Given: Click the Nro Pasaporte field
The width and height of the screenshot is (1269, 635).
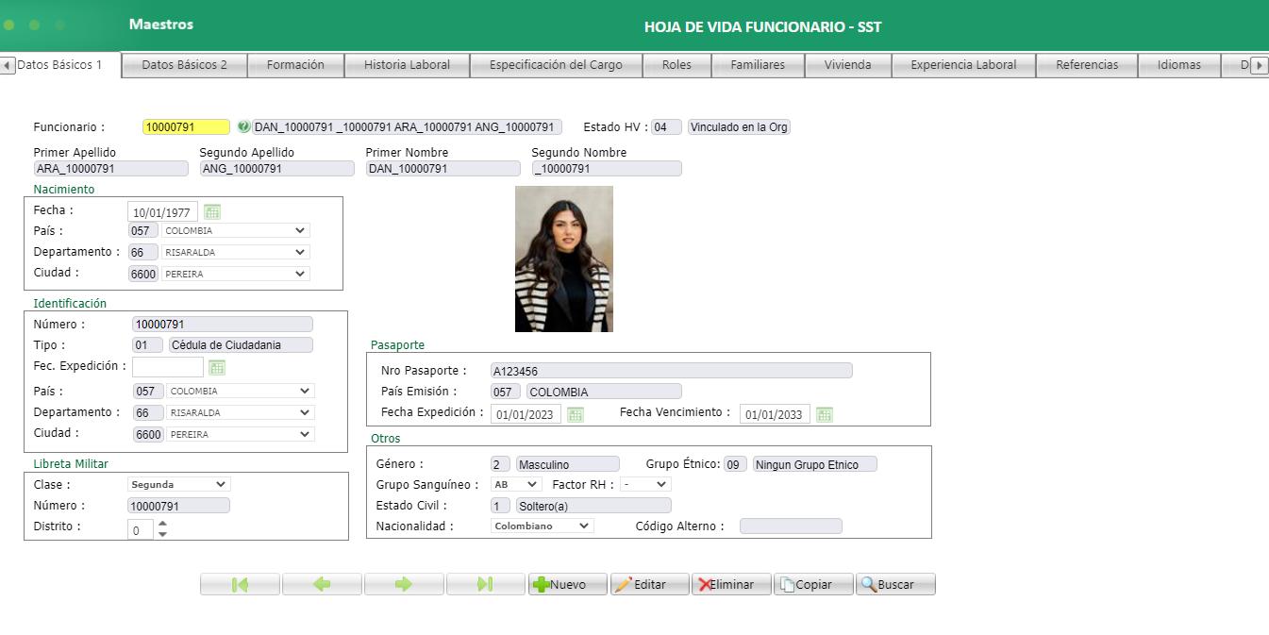Looking at the screenshot, I should coord(672,371).
